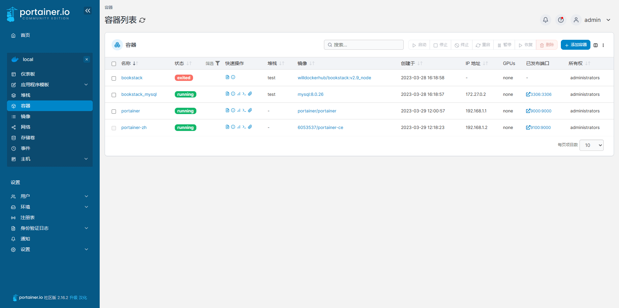This screenshot has height=308, width=619.
Task: Attach to the bookstack_mysql container
Action: coord(250,94)
